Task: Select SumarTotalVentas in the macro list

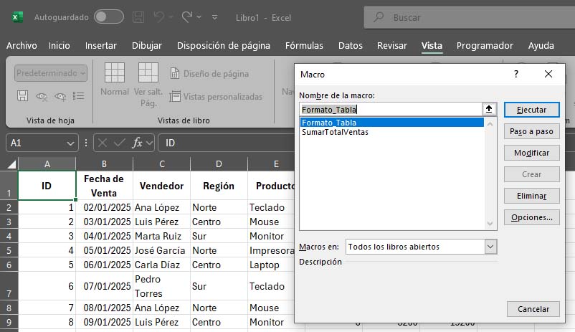Action: click(x=335, y=132)
